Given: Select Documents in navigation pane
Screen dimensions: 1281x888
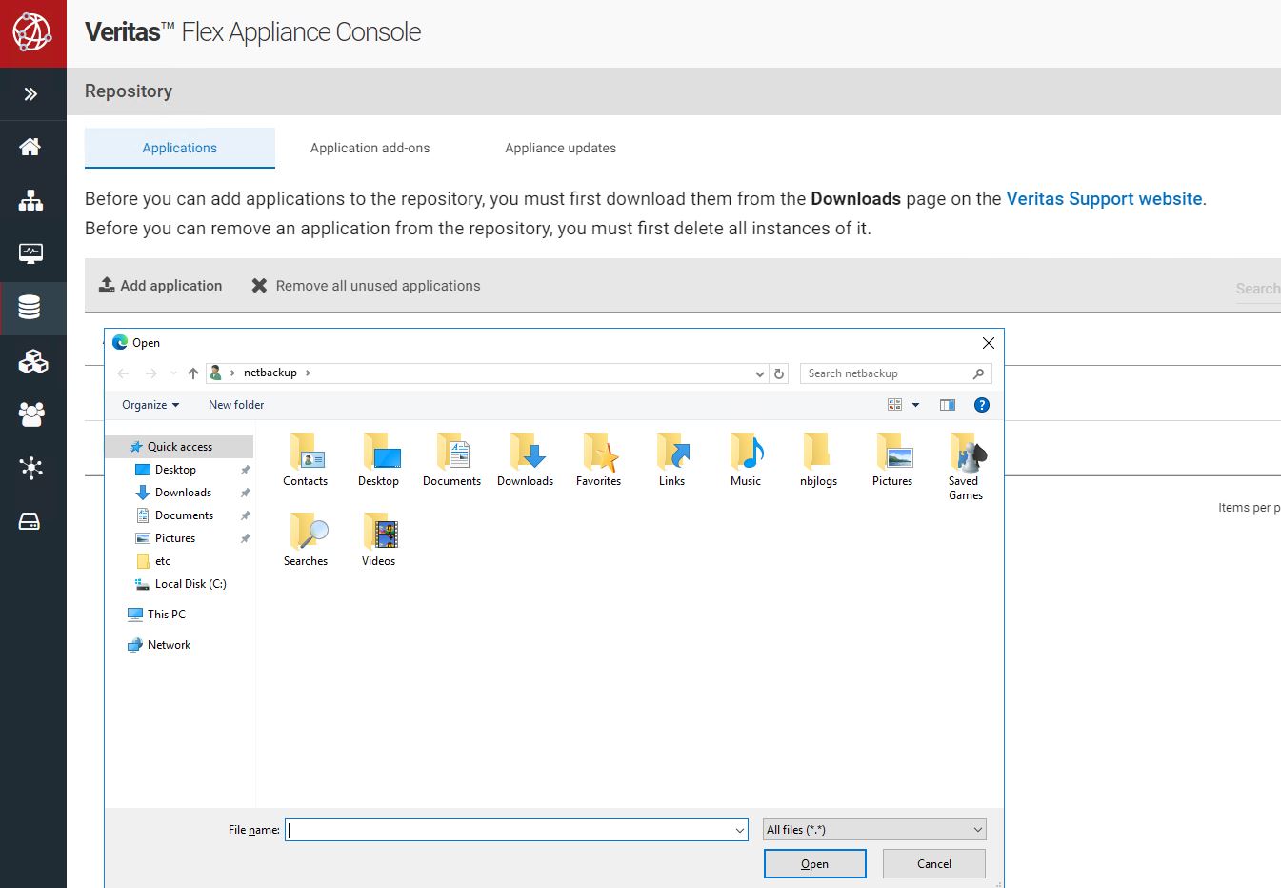Looking at the screenshot, I should point(184,515).
